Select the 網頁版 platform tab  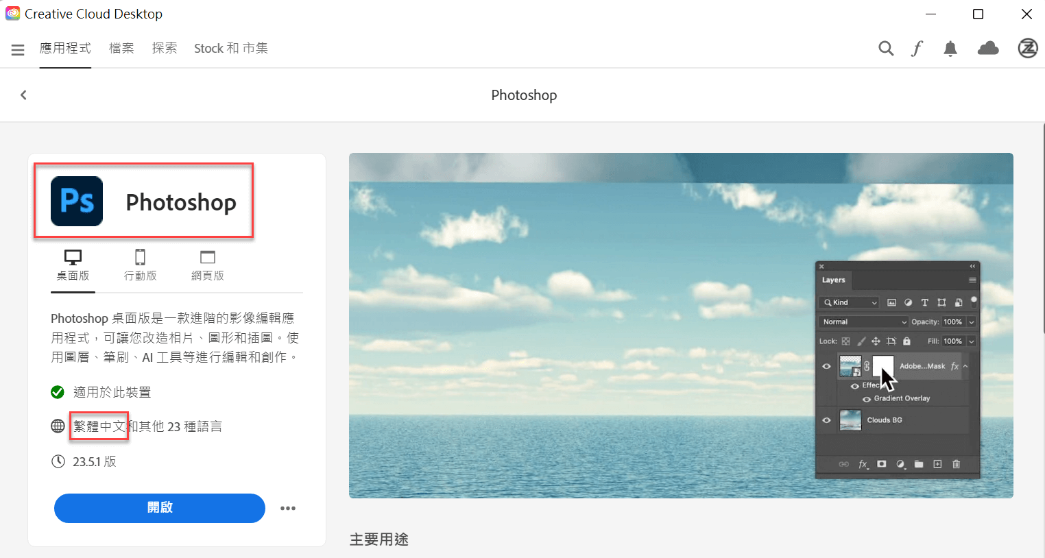[208, 266]
